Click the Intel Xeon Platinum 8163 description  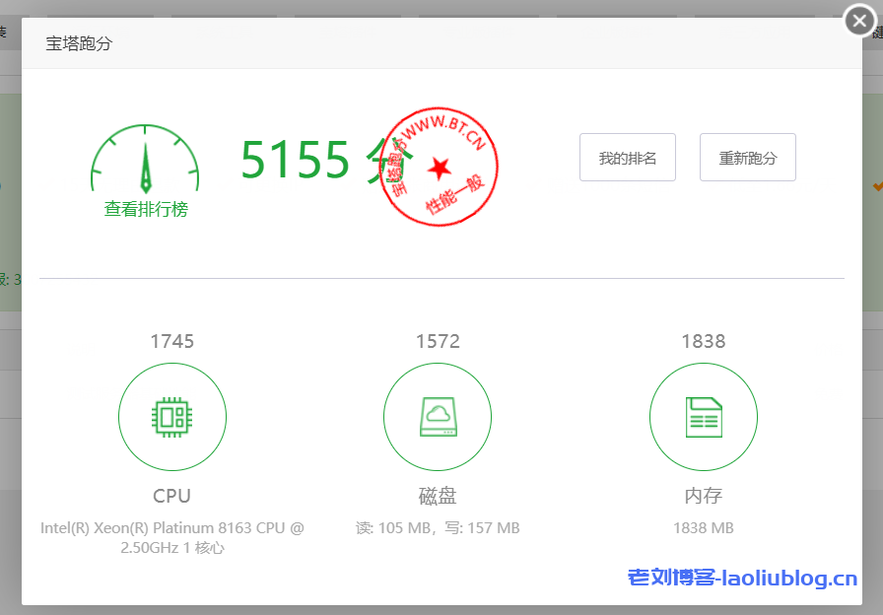pyautogui.click(x=172, y=537)
